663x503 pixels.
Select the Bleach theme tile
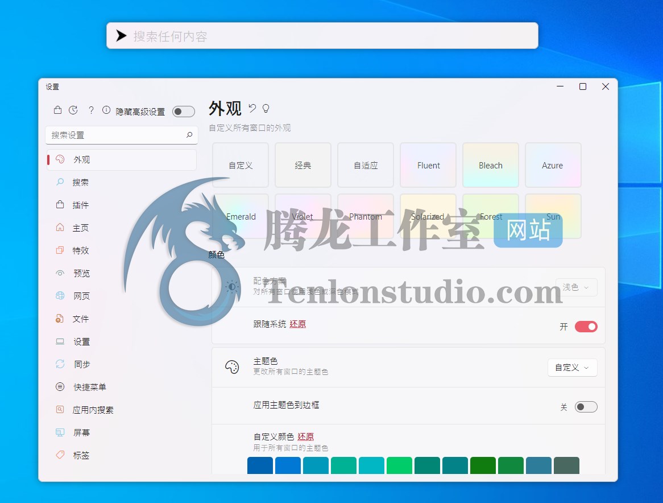pos(491,165)
